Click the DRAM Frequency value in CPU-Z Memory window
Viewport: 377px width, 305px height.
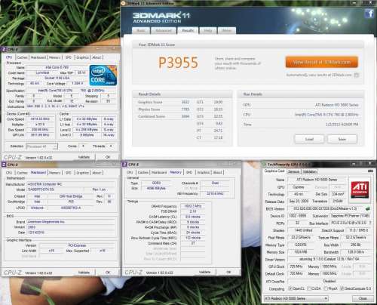coord(193,206)
